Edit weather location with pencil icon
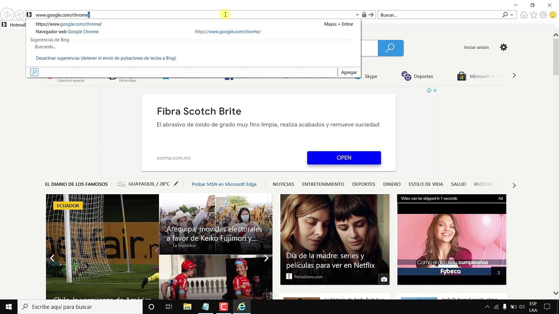 tap(176, 184)
